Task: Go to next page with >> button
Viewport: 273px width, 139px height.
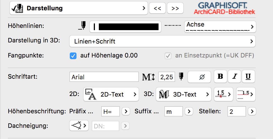Action: (175, 8)
